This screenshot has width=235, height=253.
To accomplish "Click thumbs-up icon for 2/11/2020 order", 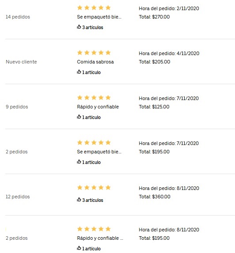I will coord(79,27).
